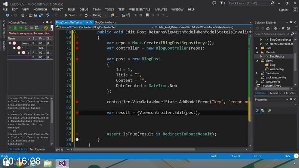The height and width of the screenshot is (168, 299).
Task: Click the Solution Explorer Home icon
Action: pos(268,28)
